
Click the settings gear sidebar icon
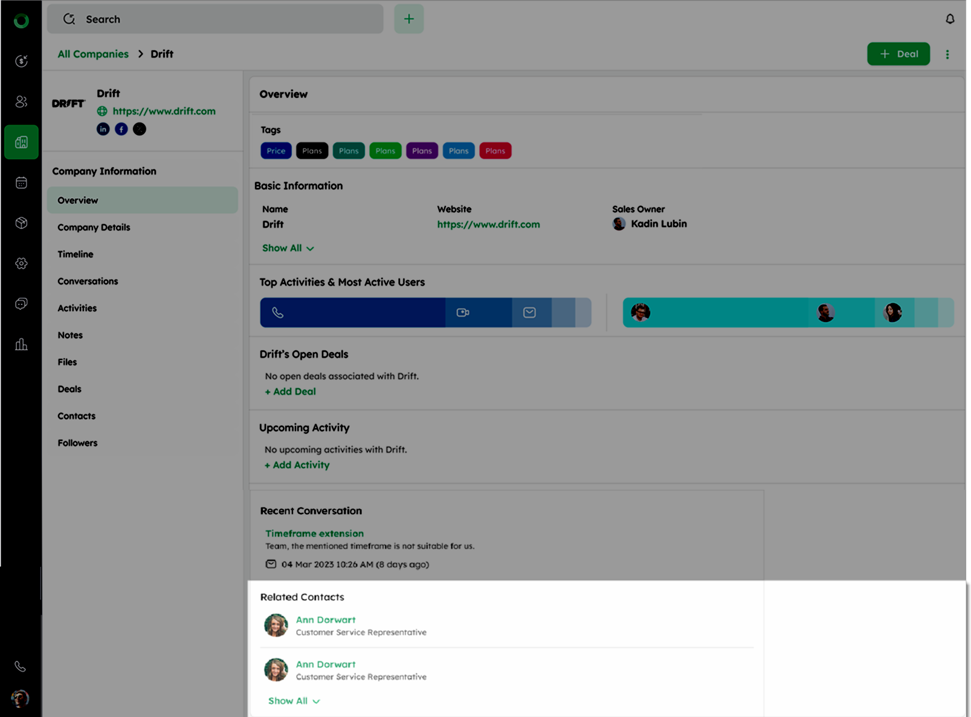[21, 263]
